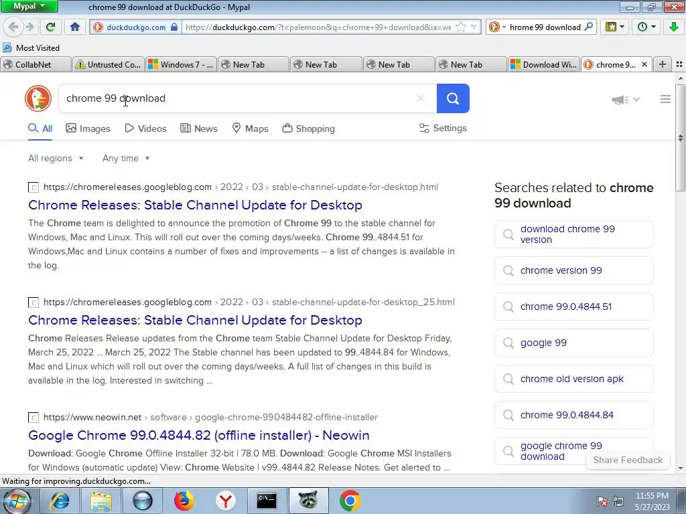
Task: Switch to News results
Action: (198, 128)
